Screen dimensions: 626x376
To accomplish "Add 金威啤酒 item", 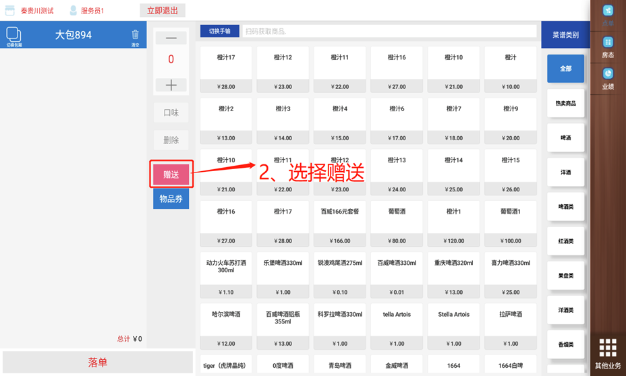I will pos(397,365).
